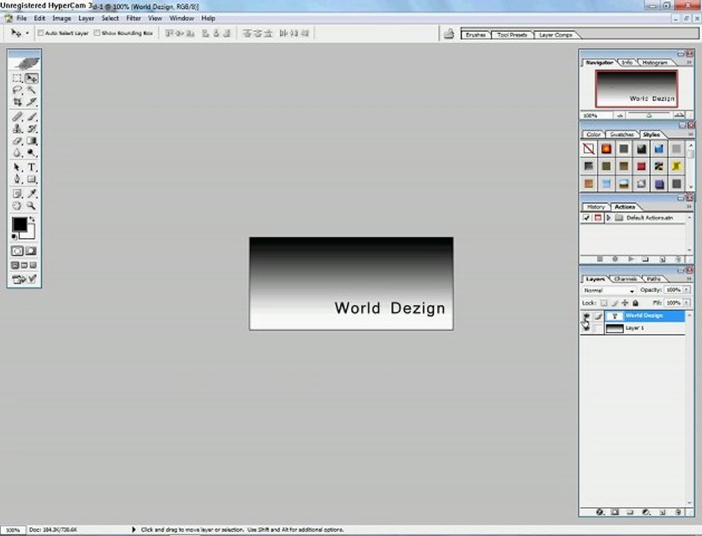
Task: Switch to the Swatches tab
Action: [x=622, y=134]
